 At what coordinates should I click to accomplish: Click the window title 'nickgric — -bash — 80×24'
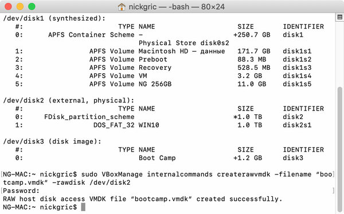(177, 7)
